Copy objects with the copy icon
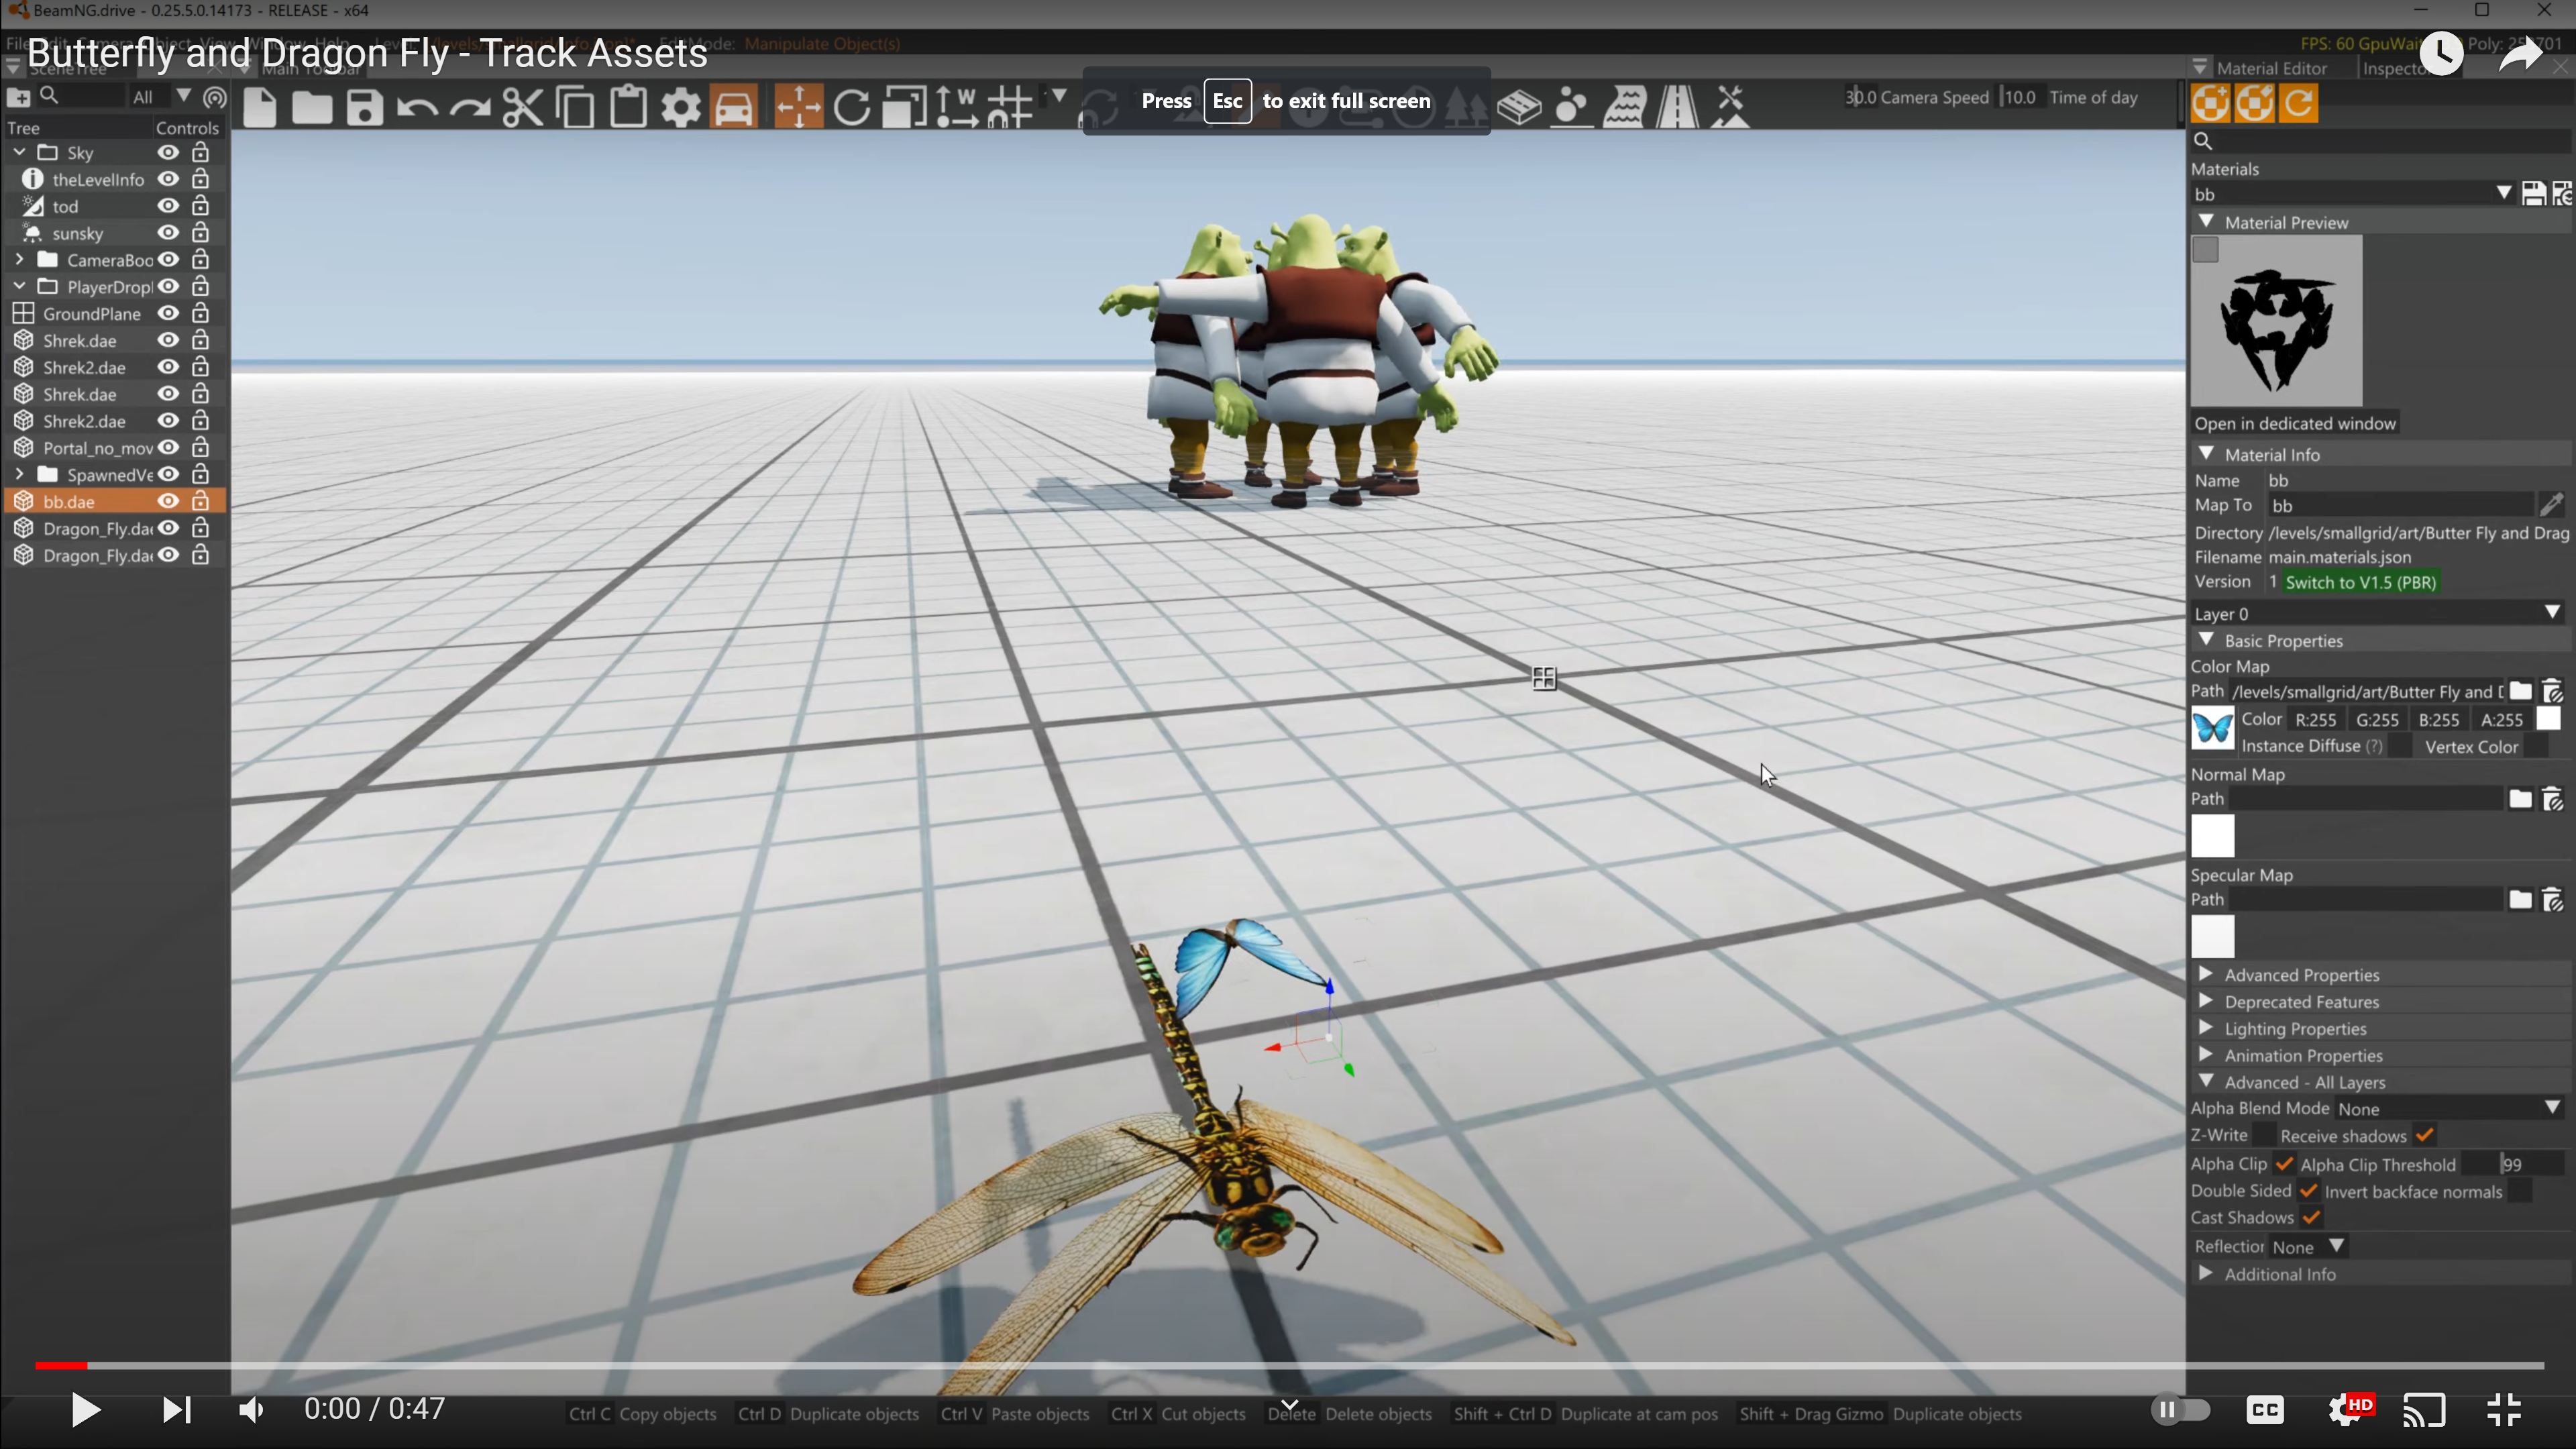The width and height of the screenshot is (2576, 1449). coord(576,107)
